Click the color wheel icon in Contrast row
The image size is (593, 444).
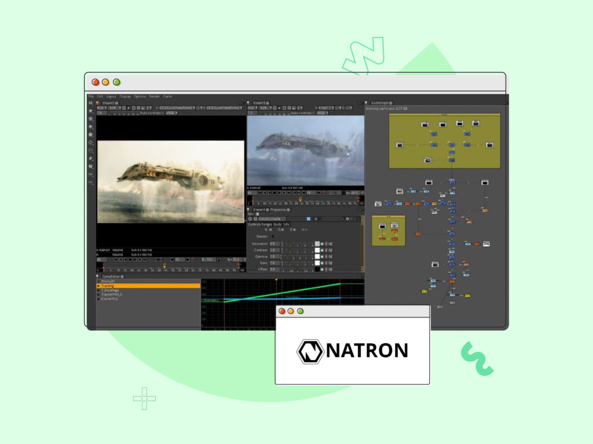coord(322,250)
